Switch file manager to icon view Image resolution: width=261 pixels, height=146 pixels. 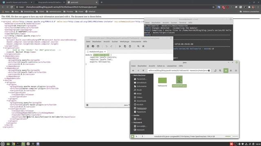(x=226, y=71)
